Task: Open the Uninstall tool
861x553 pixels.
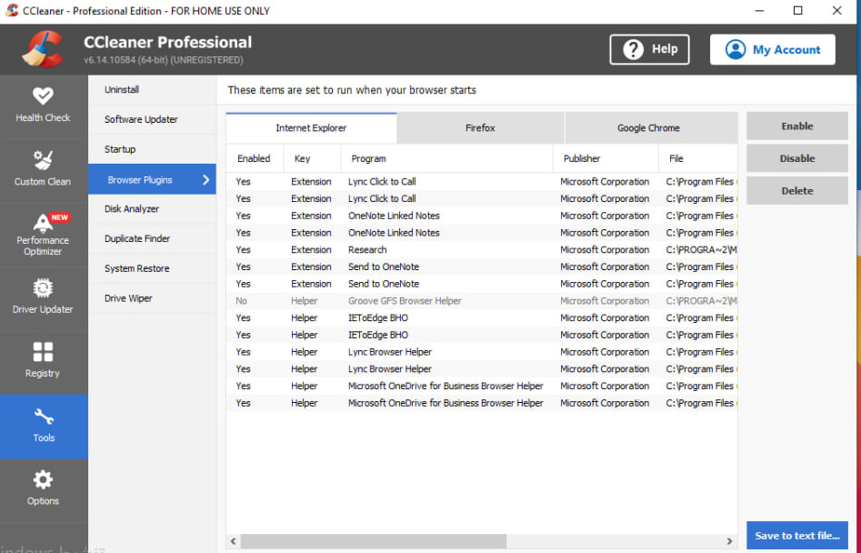Action: point(152,89)
